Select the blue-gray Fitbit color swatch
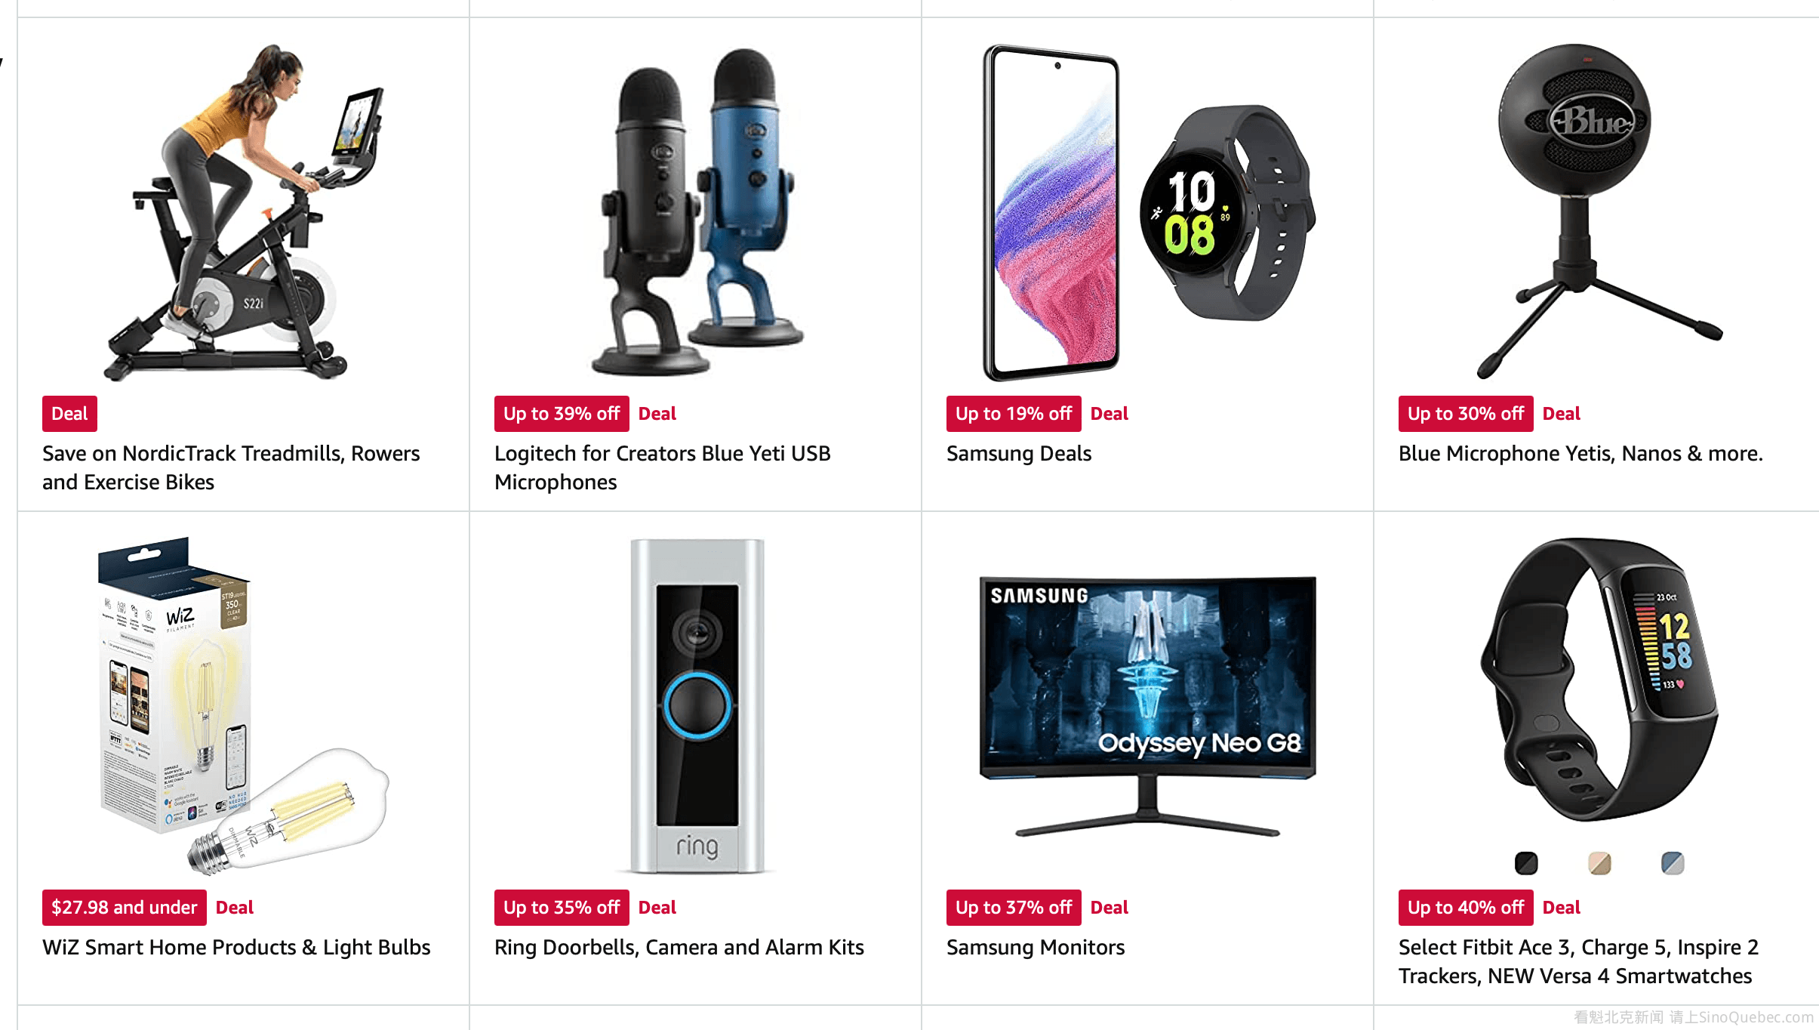The height and width of the screenshot is (1030, 1819). [1673, 862]
